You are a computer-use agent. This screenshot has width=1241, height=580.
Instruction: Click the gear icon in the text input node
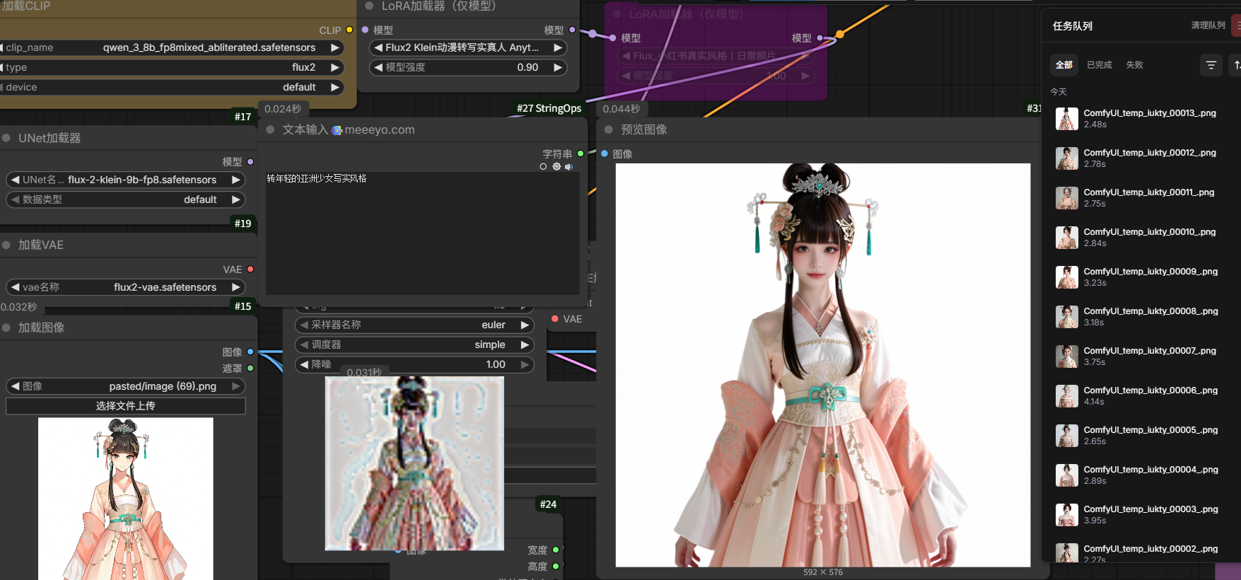click(x=557, y=167)
